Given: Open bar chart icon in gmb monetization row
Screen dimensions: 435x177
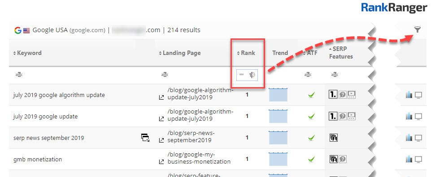Looking at the screenshot, I should click(409, 159).
